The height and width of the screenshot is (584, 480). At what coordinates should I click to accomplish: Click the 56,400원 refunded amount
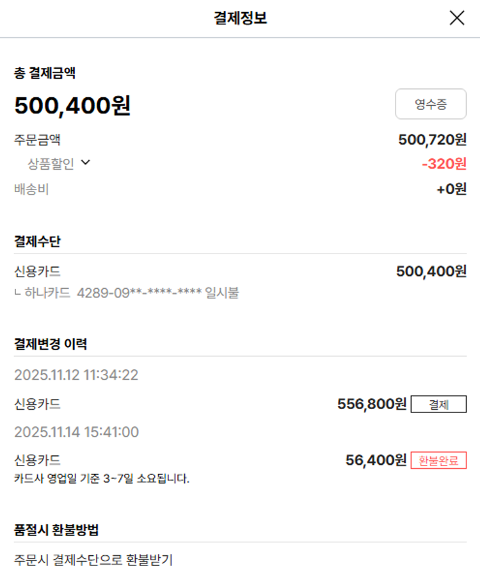[x=376, y=460]
